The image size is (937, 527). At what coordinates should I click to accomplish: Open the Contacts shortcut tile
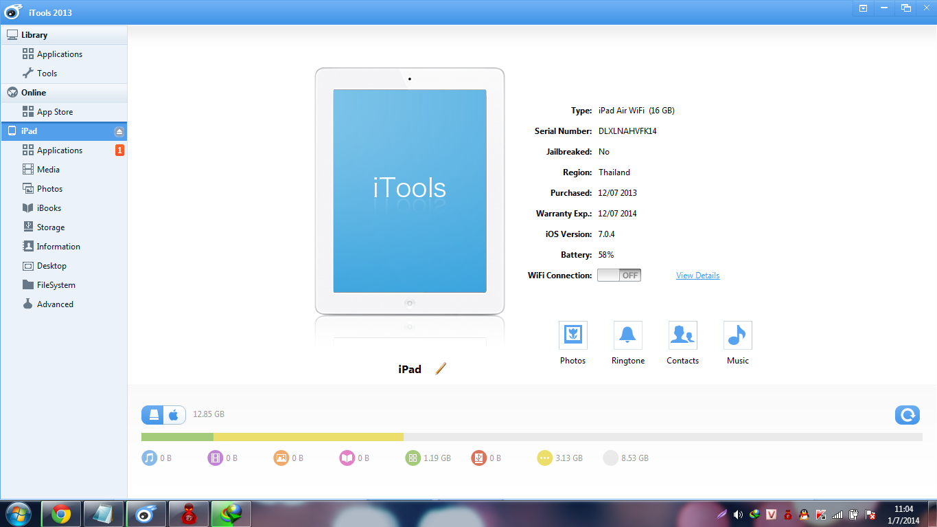coord(682,335)
